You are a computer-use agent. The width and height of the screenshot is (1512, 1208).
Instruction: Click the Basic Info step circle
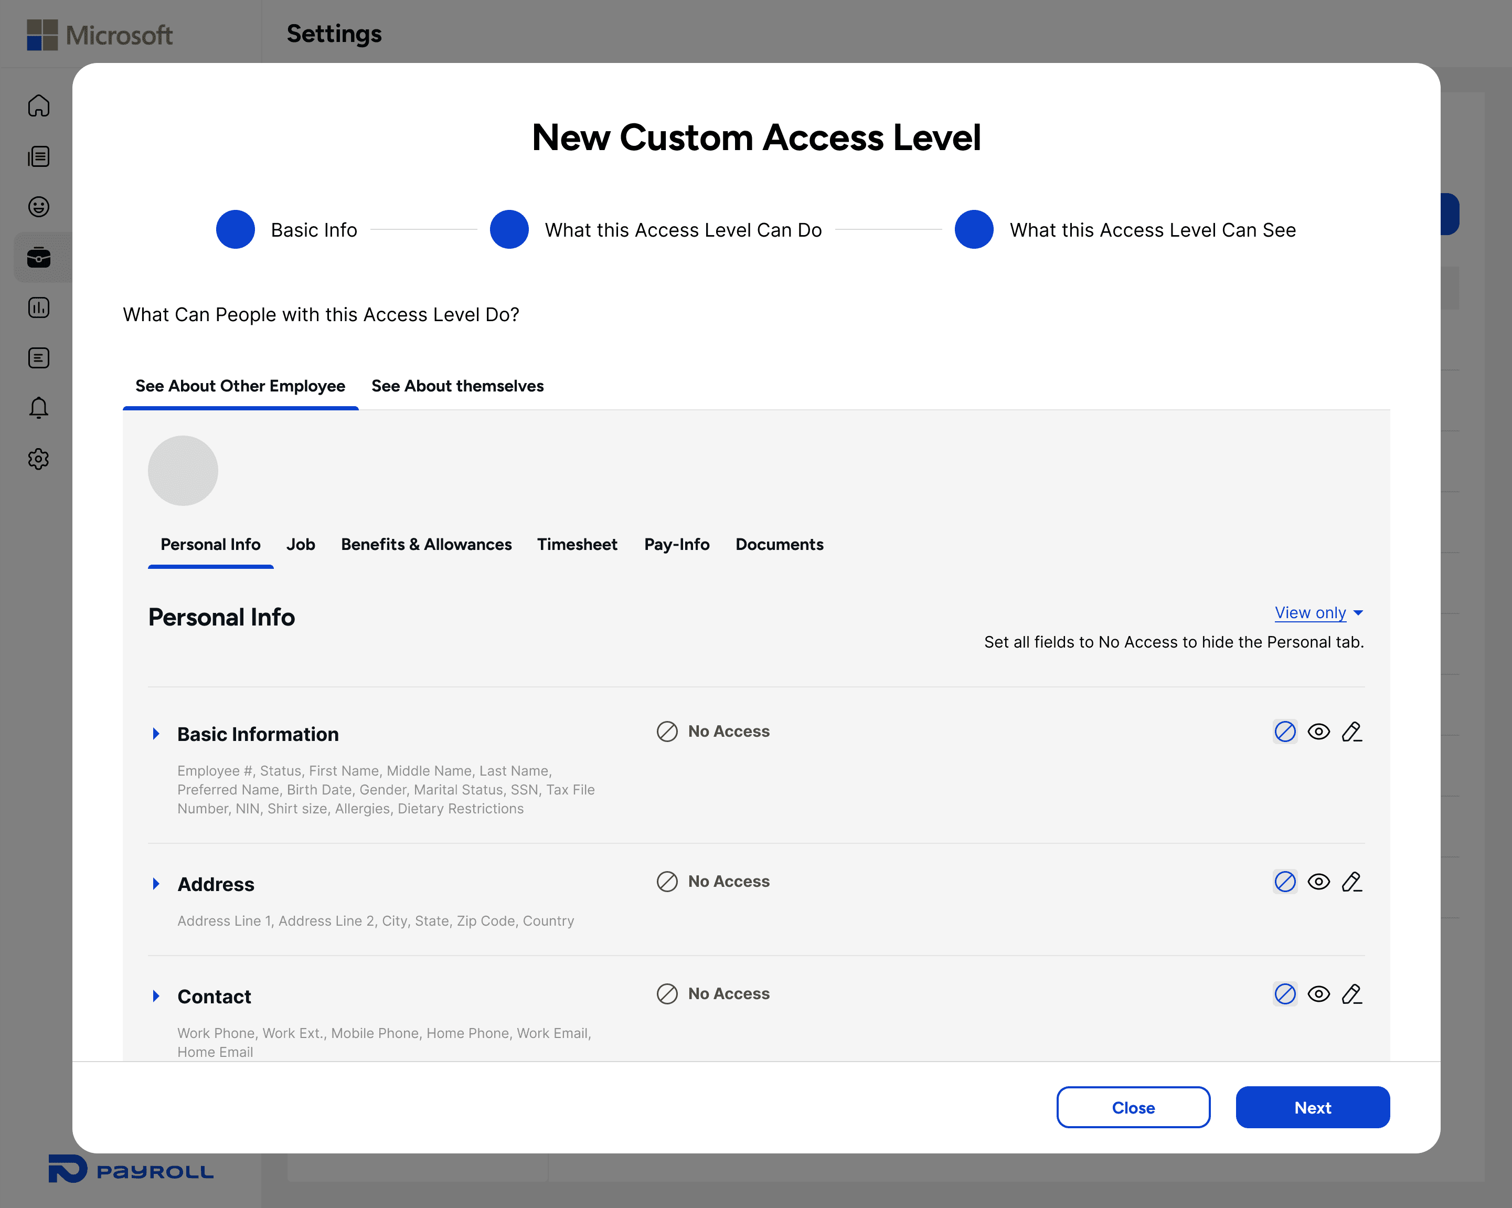tap(235, 229)
